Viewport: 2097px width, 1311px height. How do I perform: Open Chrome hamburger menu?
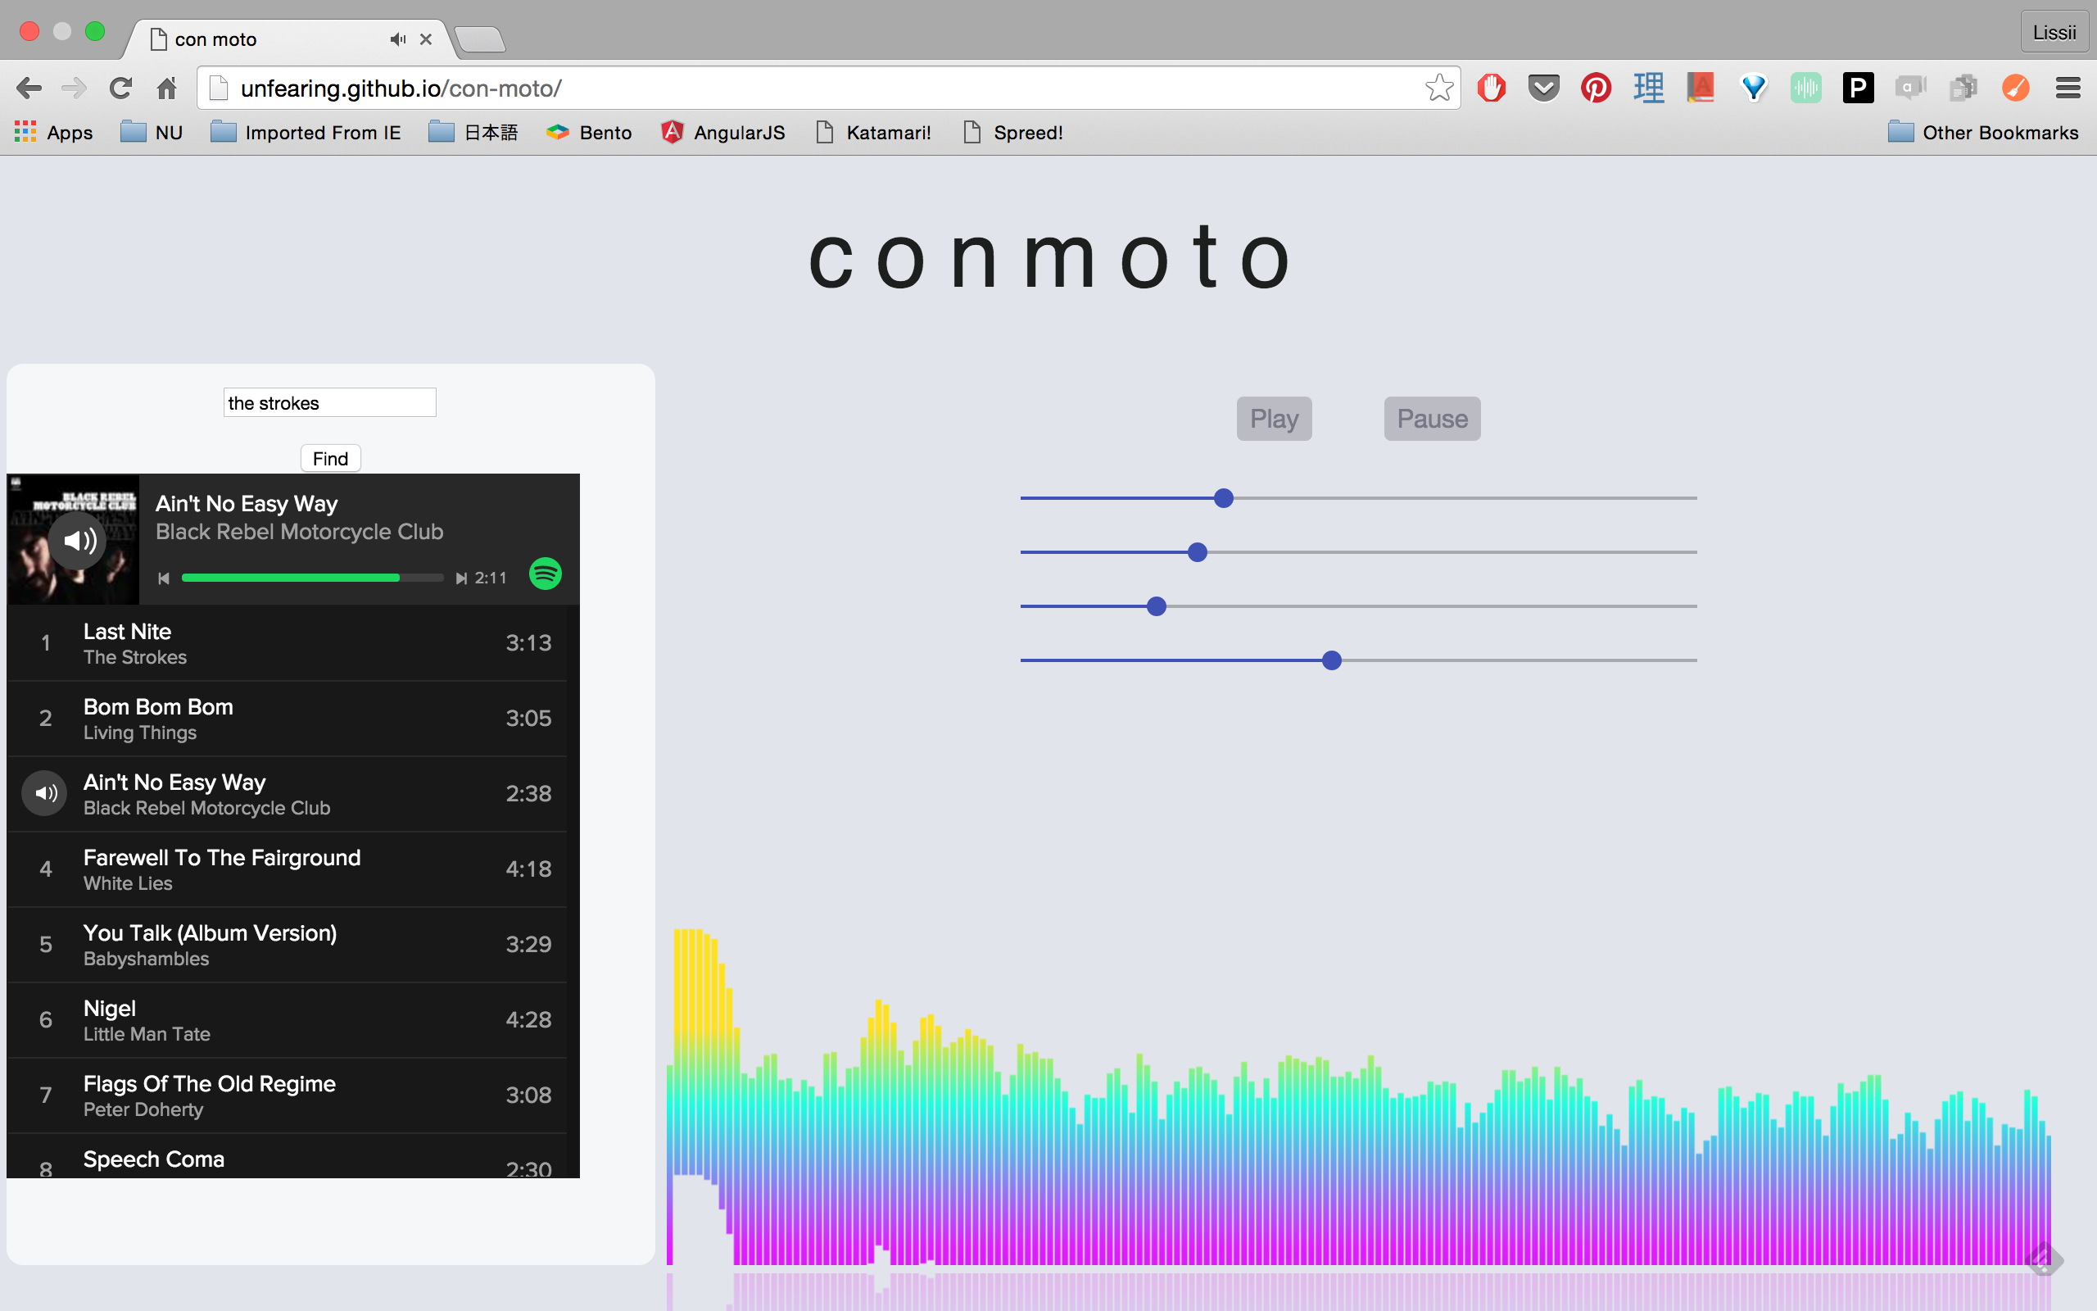(x=2068, y=88)
